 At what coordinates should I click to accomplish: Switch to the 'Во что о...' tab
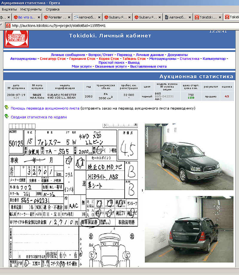[27, 17]
